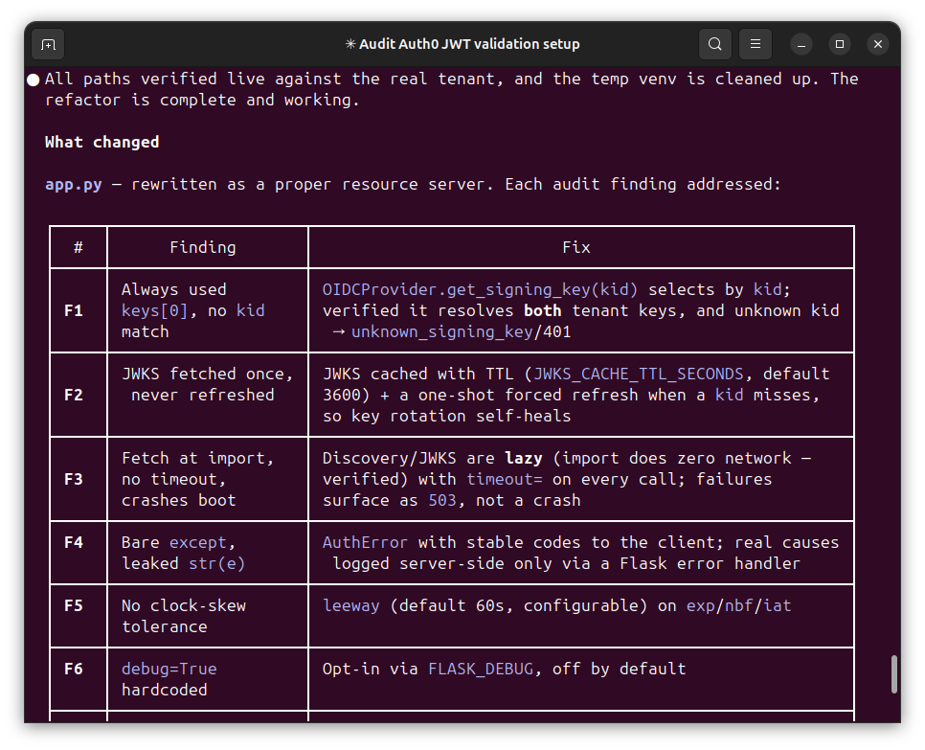Open a new terminal tab
925x750 pixels.
click(x=49, y=44)
